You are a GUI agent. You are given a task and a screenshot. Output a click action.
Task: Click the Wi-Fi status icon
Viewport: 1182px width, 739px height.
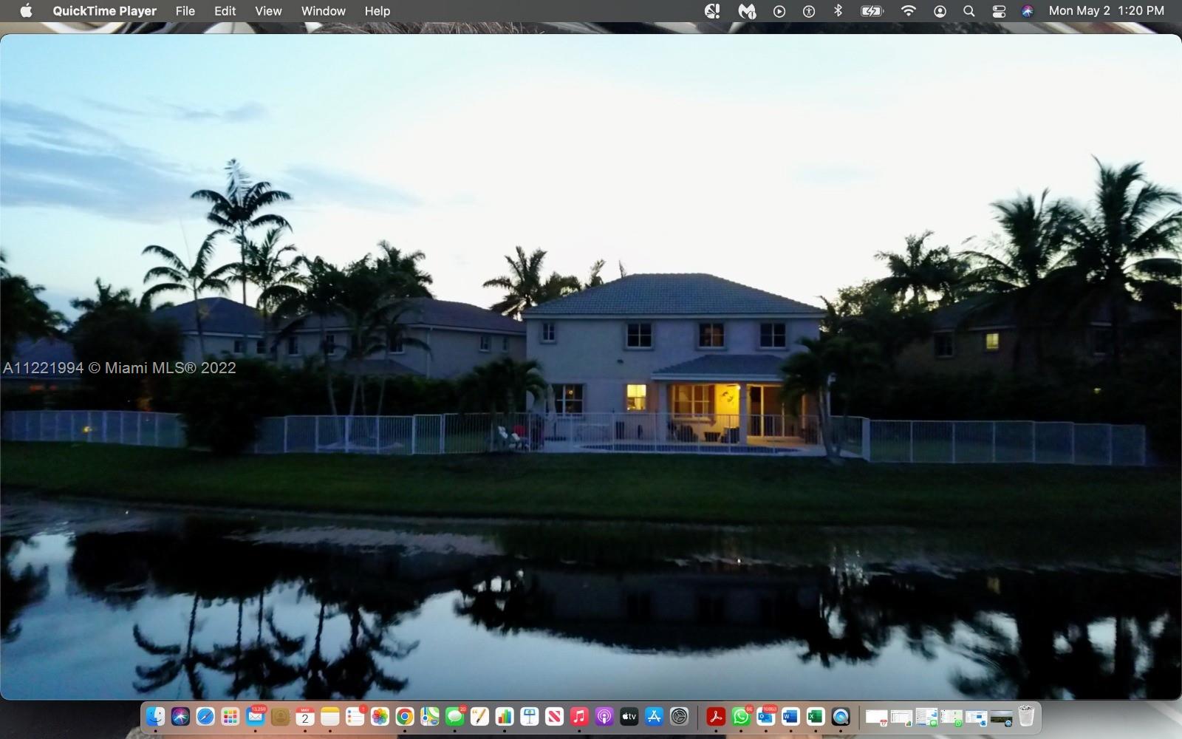click(909, 11)
